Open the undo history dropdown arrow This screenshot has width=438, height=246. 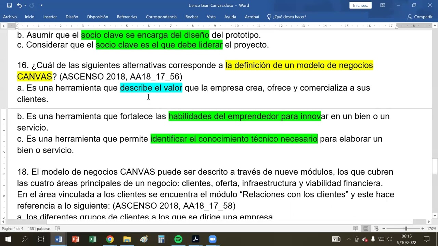(25, 5)
